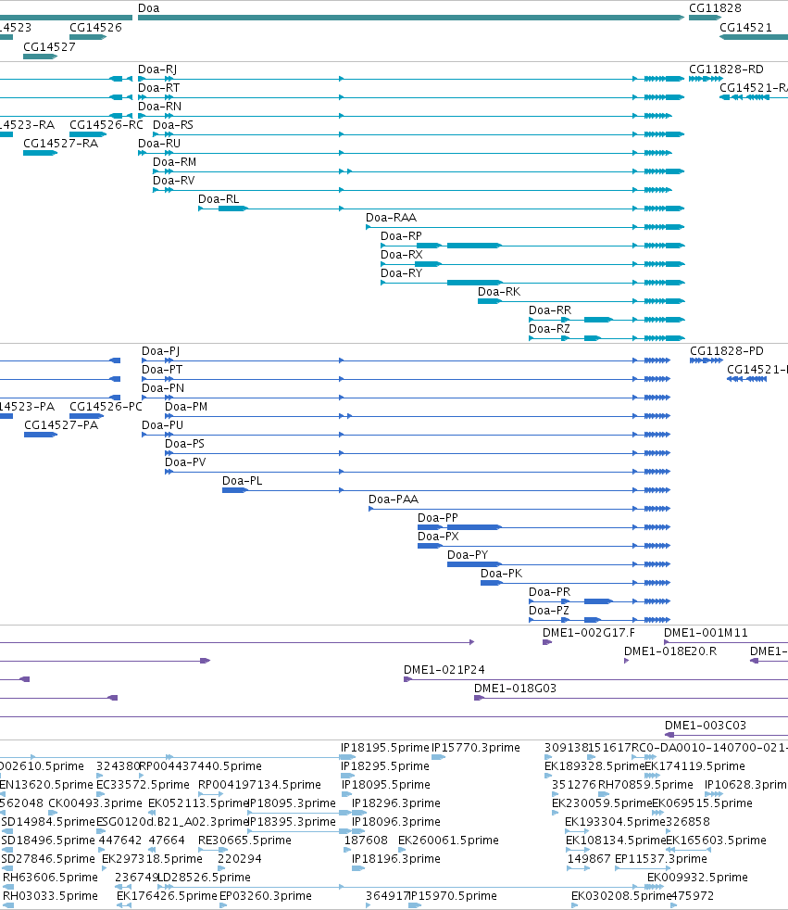Select the IP18196.3prime EST label
Image resolution: width=788 pixels, height=910 pixels.
tap(396, 860)
